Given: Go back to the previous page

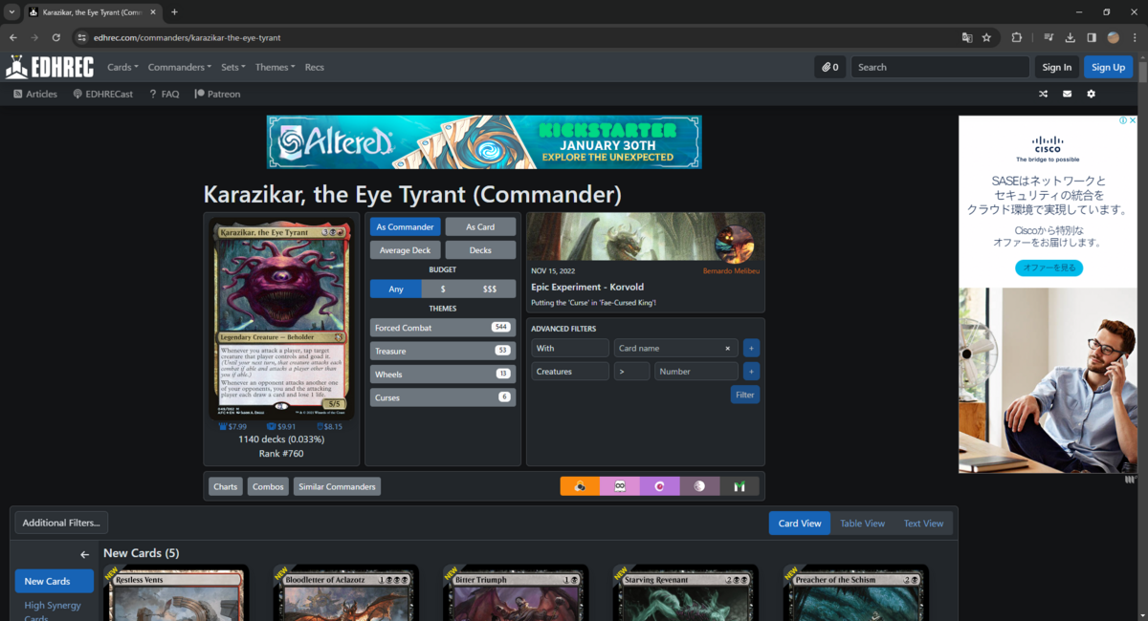Looking at the screenshot, I should coord(13,37).
